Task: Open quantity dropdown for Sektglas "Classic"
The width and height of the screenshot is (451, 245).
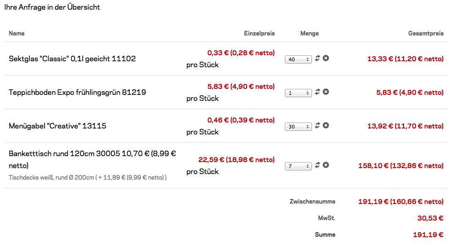Action: [x=298, y=59]
